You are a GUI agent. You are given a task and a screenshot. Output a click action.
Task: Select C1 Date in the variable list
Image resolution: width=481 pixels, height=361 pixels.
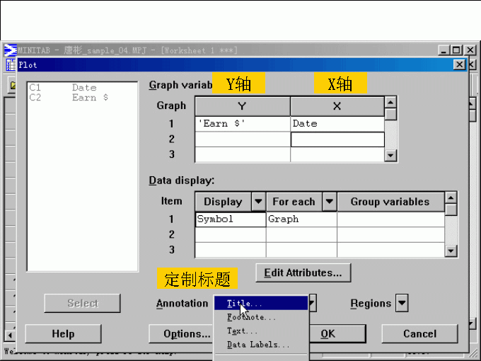point(64,88)
